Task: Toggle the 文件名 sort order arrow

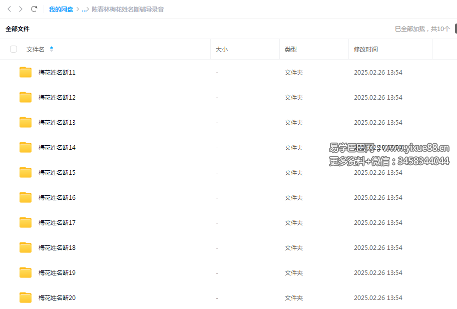Action: (52, 49)
